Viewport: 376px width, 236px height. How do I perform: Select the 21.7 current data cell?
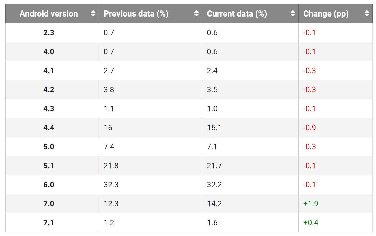[x=214, y=166]
